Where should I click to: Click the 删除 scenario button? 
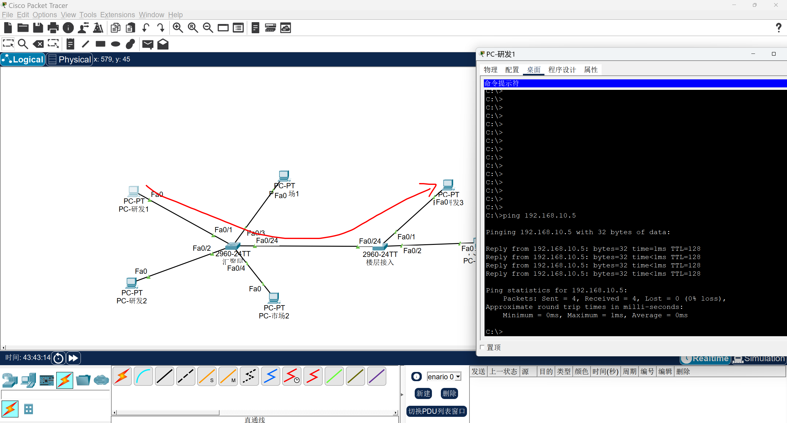[449, 393]
